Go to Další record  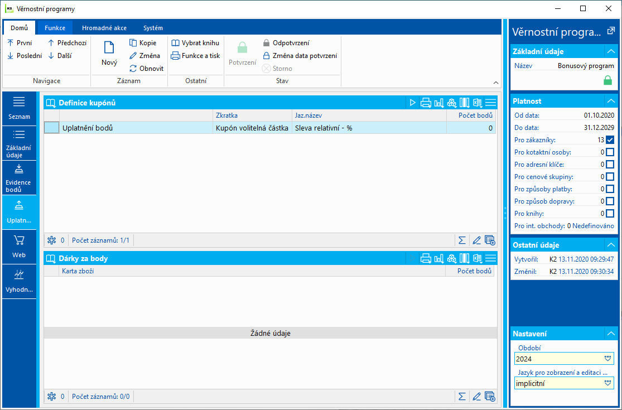pos(60,56)
